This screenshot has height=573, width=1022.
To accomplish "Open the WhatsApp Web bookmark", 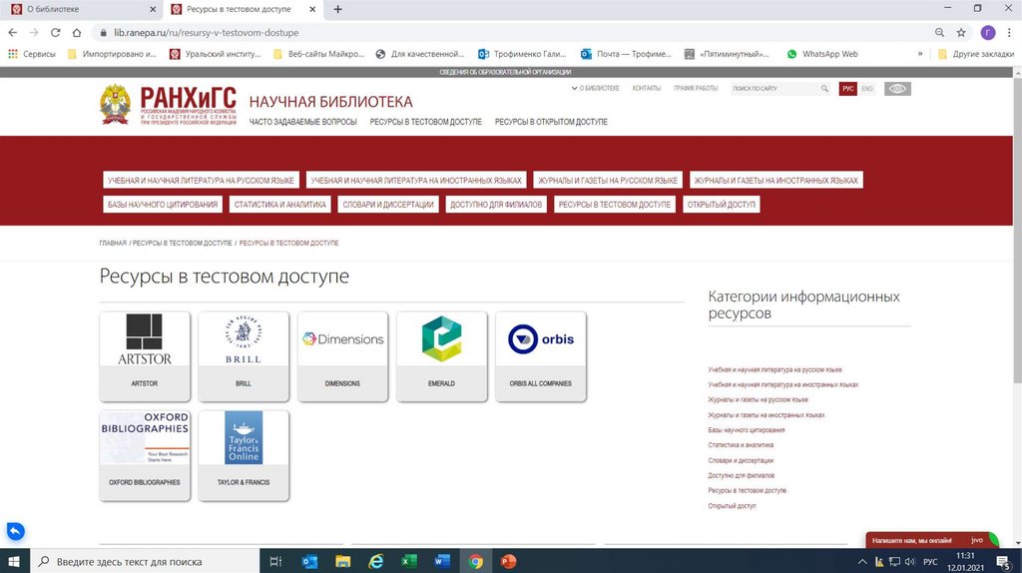I will (x=822, y=54).
